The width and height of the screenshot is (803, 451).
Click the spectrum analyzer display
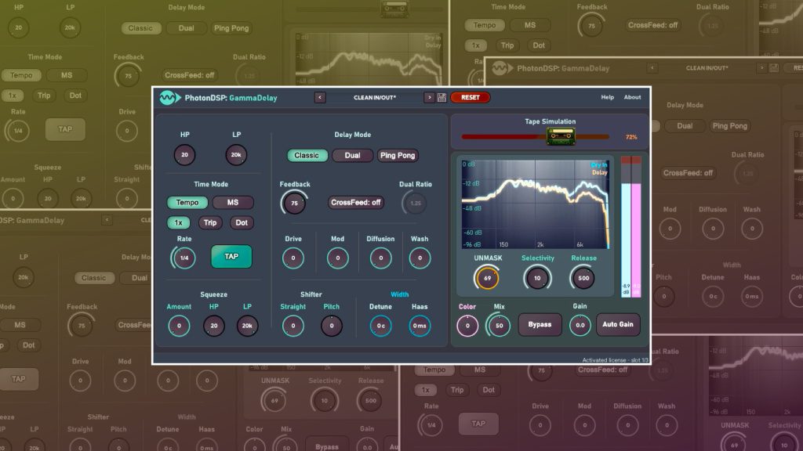coord(535,204)
